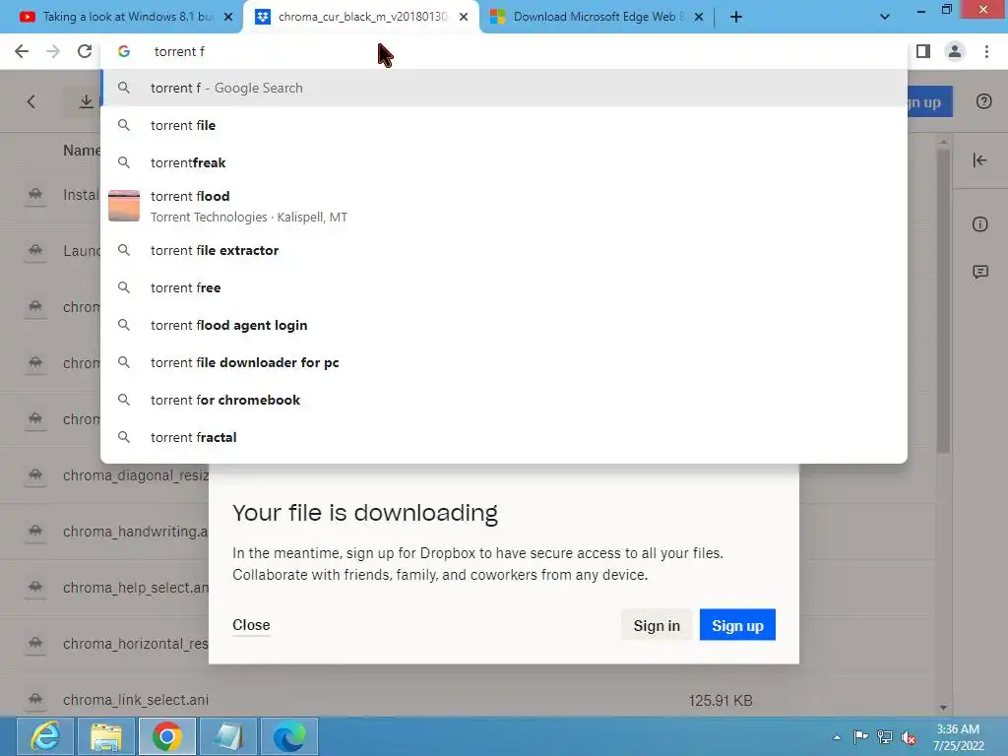This screenshot has height=756, width=1008.
Task: Click the address bar containing 'torrent f'
Action: [504, 51]
